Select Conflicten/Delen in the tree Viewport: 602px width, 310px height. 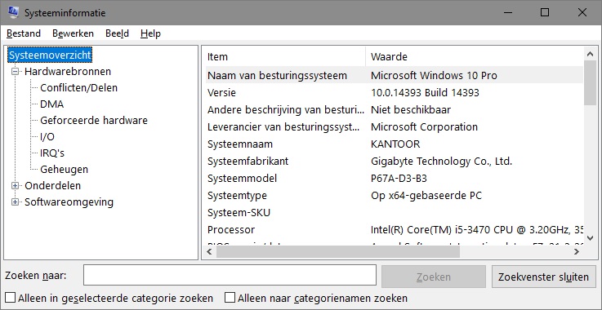(78, 88)
